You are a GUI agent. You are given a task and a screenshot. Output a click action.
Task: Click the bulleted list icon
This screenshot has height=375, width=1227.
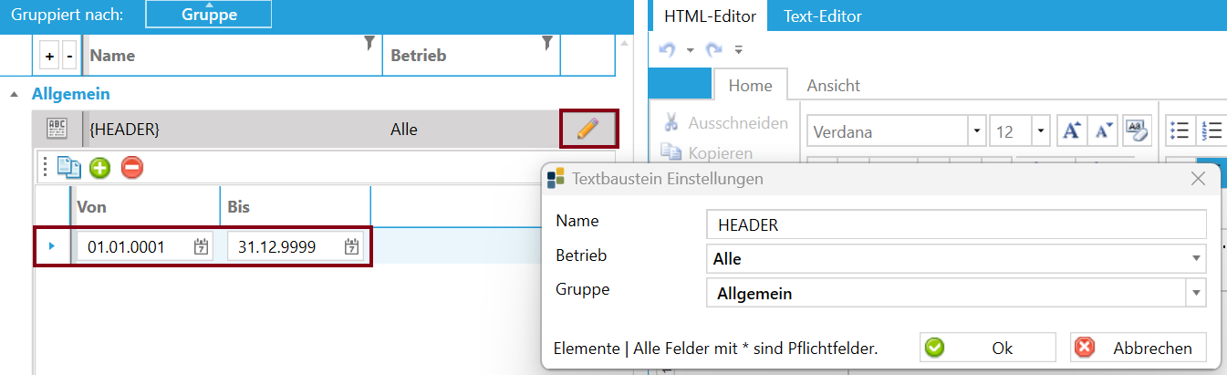tap(1179, 130)
